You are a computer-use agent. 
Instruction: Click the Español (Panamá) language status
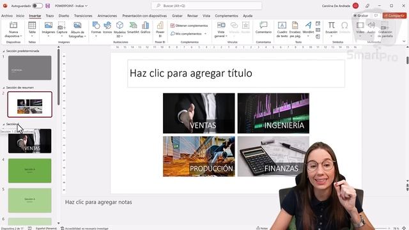coord(46,228)
